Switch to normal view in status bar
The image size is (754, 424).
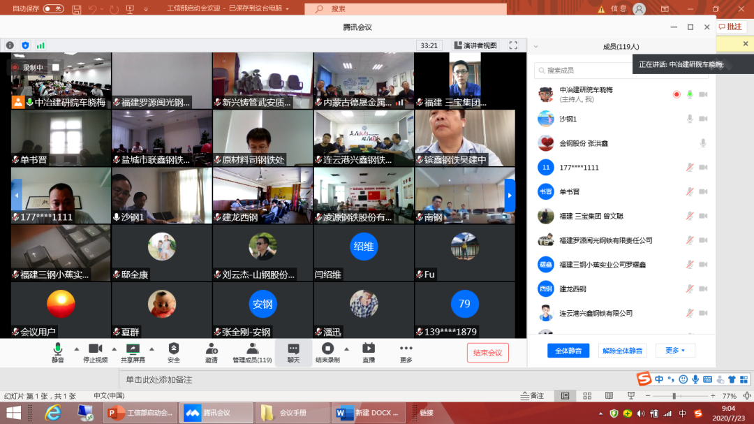click(565, 395)
